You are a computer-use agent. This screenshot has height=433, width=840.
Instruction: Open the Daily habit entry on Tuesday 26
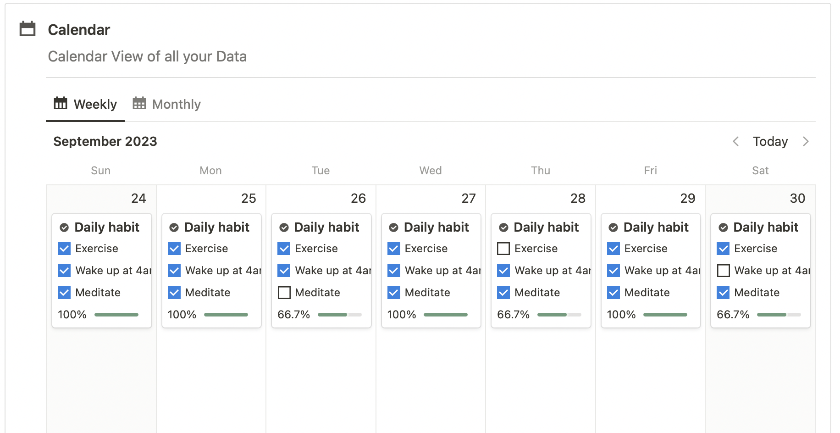[x=326, y=227]
